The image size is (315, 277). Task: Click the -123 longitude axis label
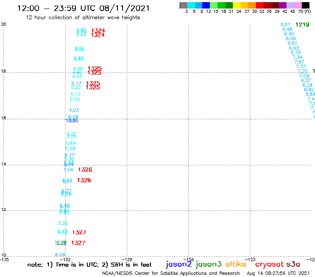251,260
